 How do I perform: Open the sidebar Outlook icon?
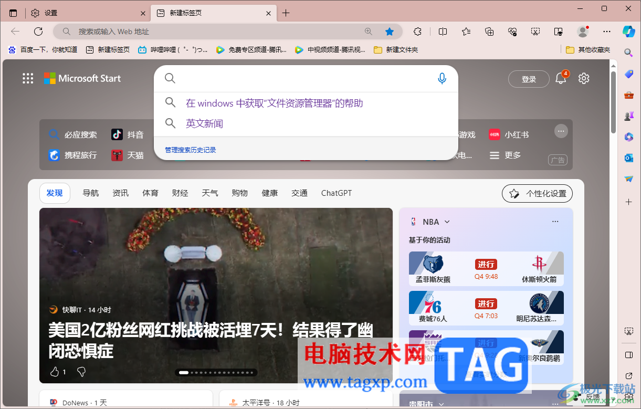(628, 158)
